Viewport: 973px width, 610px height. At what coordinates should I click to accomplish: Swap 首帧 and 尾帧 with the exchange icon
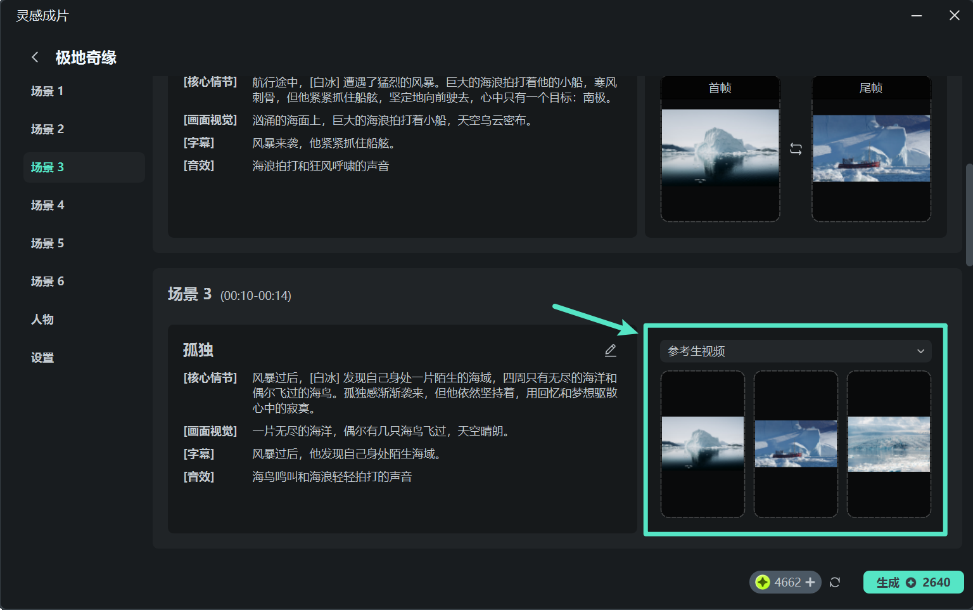pyautogui.click(x=797, y=150)
